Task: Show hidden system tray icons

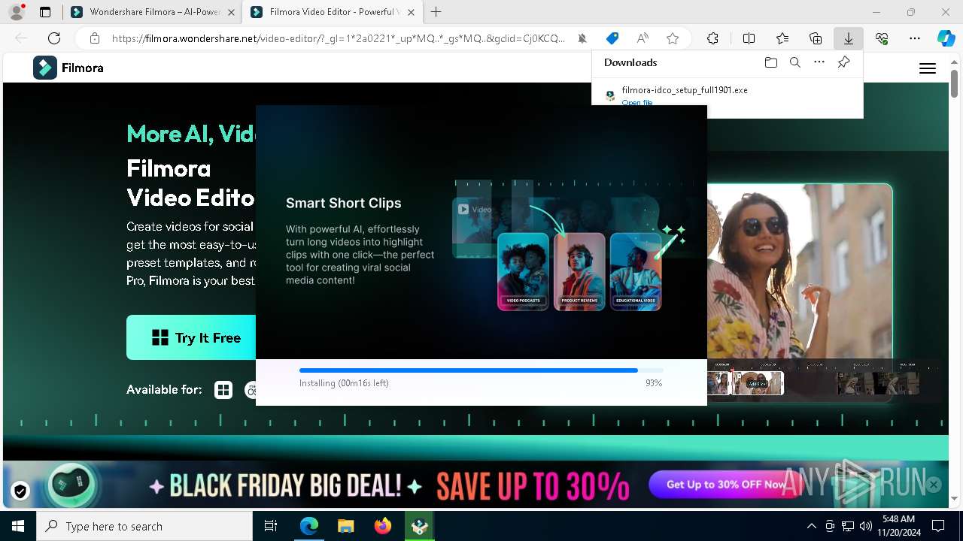Action: [x=811, y=526]
